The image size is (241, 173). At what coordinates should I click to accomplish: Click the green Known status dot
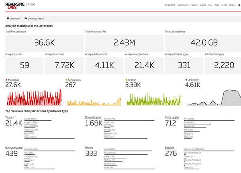click(x=126, y=80)
